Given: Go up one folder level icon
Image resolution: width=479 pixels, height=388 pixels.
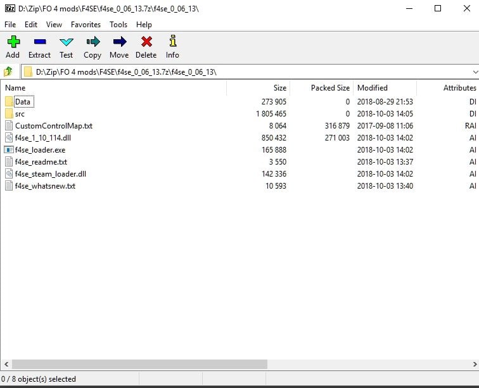Looking at the screenshot, I should click(8, 72).
